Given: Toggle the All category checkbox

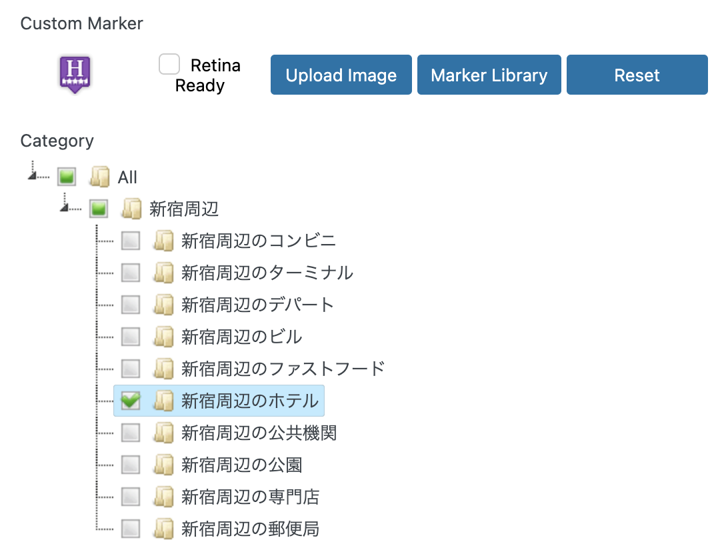Looking at the screenshot, I should tap(67, 177).
